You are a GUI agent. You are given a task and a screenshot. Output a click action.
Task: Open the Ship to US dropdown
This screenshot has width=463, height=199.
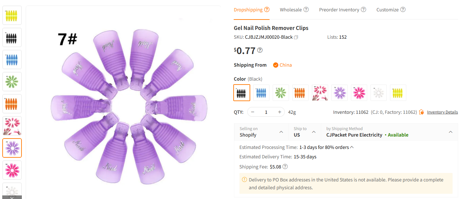314,132
